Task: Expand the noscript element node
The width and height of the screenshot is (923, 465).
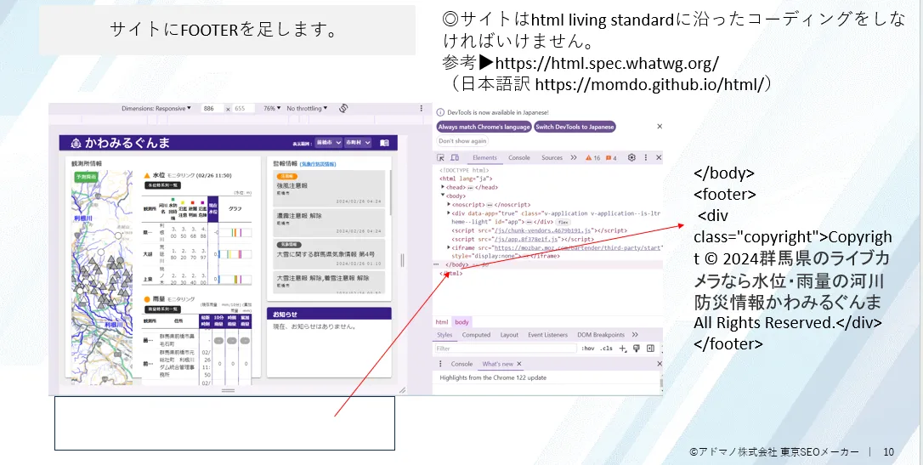Action: [449, 204]
